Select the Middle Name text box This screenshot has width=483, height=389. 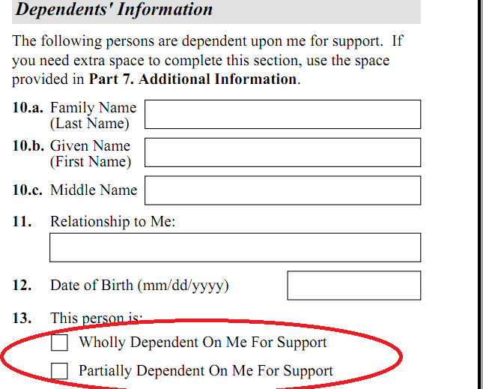282,190
